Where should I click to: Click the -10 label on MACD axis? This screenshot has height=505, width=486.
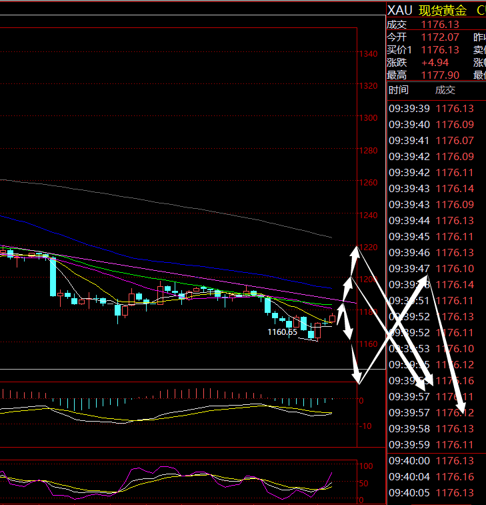click(366, 426)
